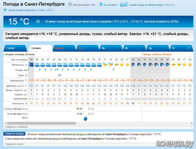Click the moon phase icon
Viewport: 196px width, 149px height.
(x=85, y=119)
